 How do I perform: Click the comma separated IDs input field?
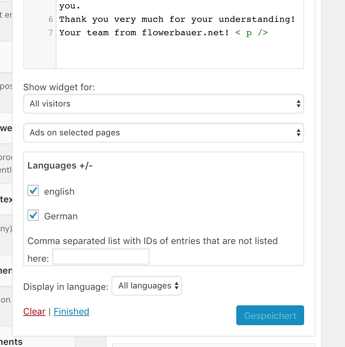(x=101, y=257)
